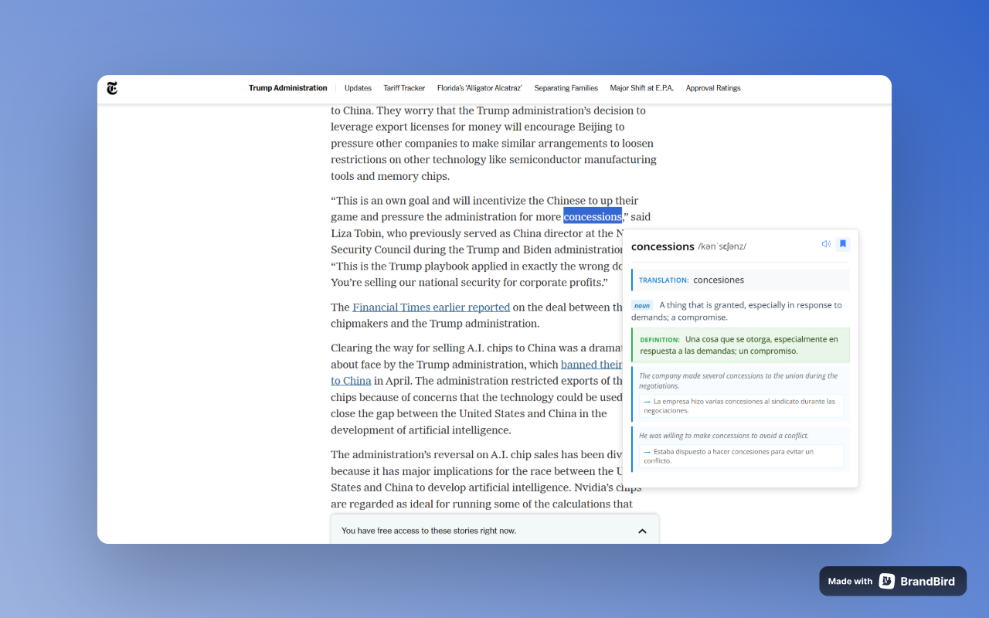The width and height of the screenshot is (989, 618).
Task: View the "Separating Families" section
Action: pyautogui.click(x=566, y=88)
